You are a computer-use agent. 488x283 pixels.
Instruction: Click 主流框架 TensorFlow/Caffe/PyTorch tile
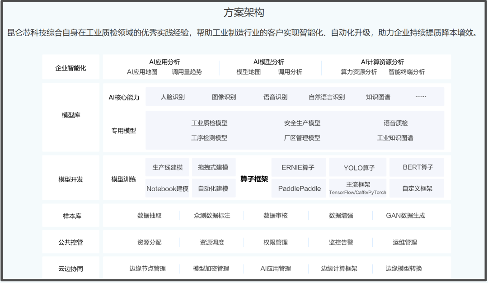tap(358, 188)
